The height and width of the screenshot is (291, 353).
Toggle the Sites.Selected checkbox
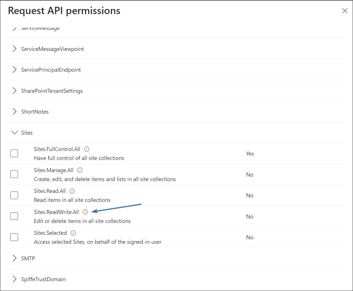click(14, 237)
